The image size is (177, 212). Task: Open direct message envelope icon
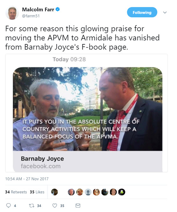coord(78,206)
